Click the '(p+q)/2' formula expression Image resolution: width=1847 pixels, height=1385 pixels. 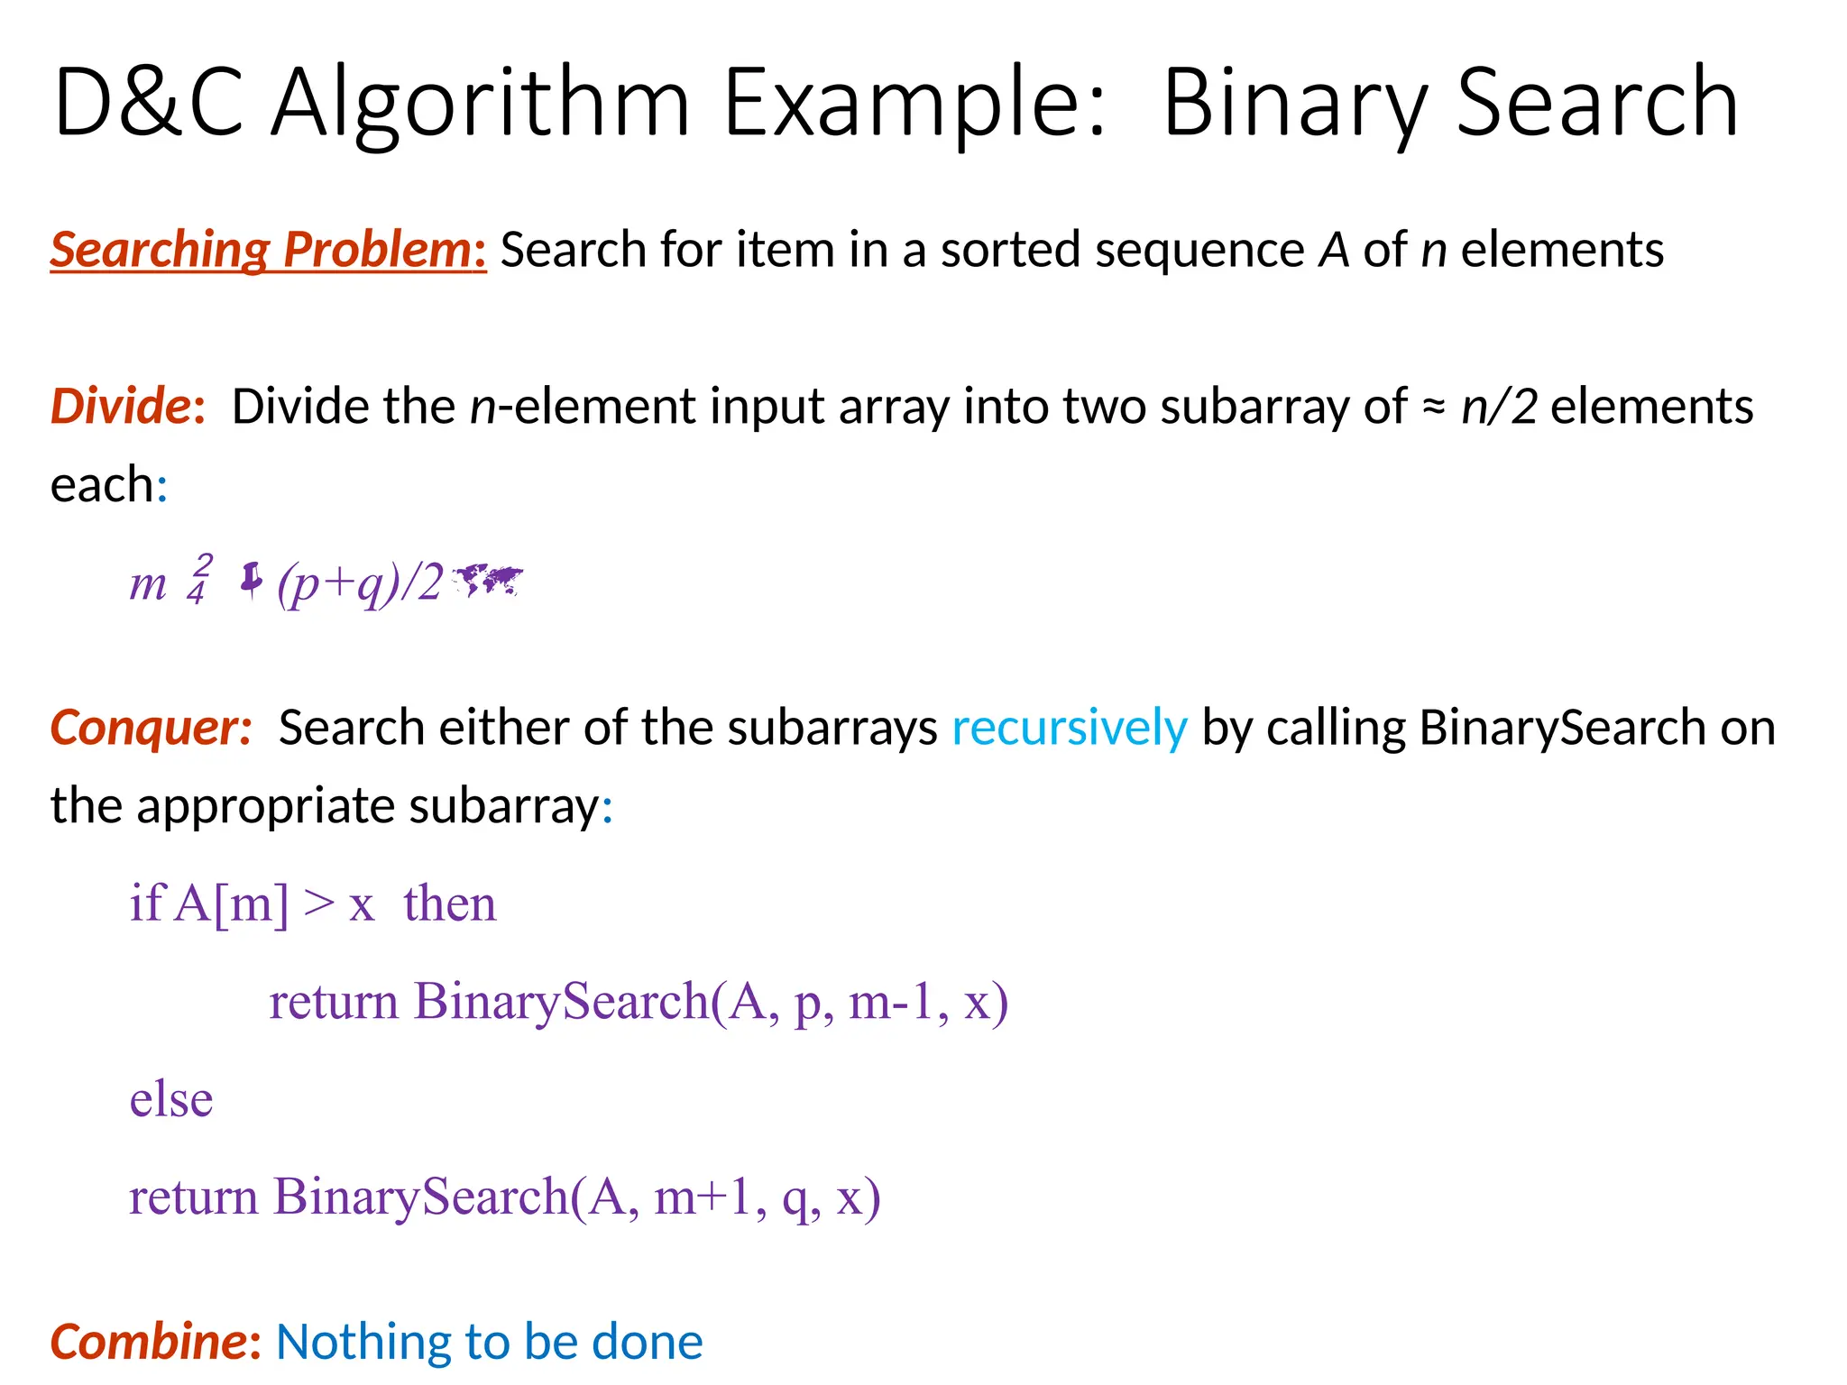(x=360, y=583)
